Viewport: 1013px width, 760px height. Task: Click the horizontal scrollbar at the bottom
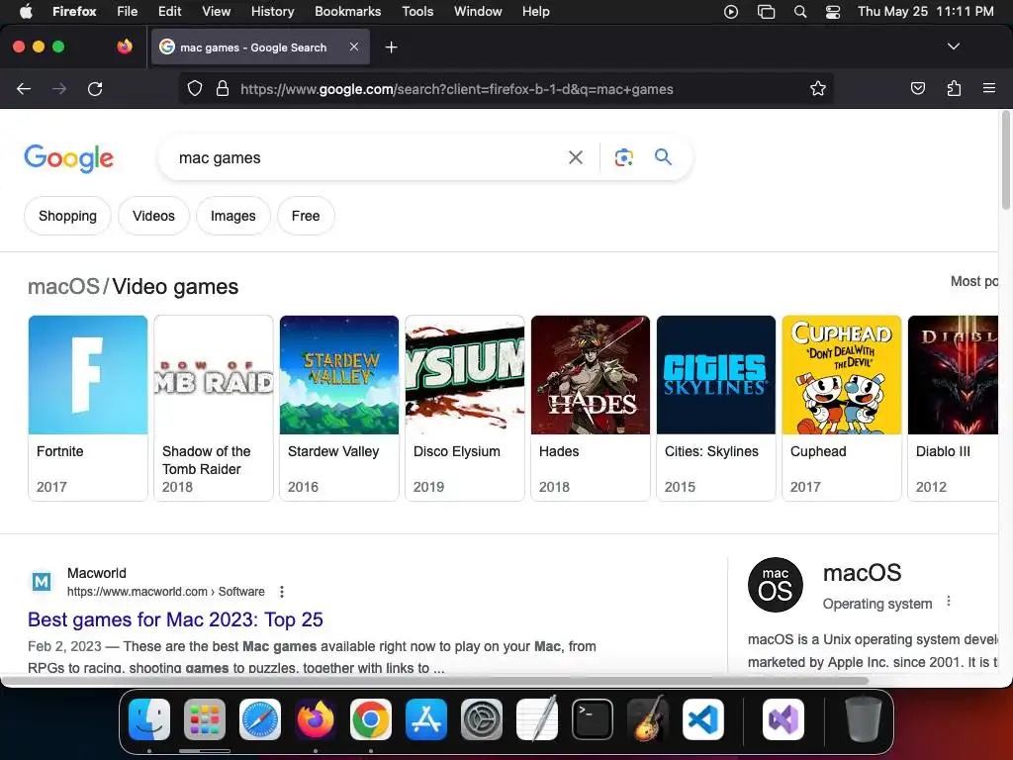tap(434, 681)
